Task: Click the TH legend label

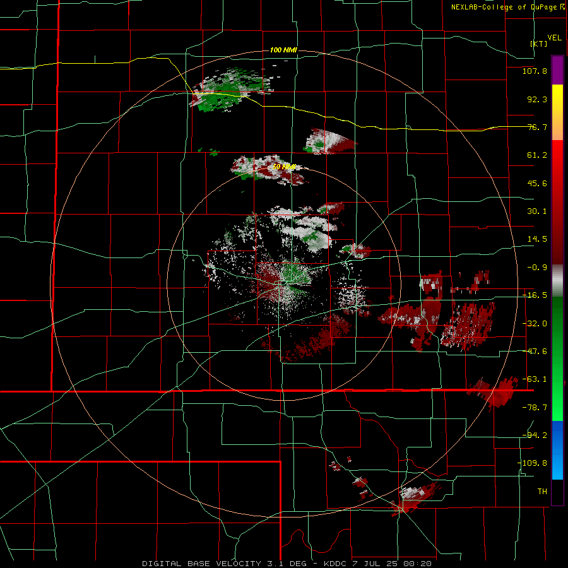Action: [x=542, y=491]
